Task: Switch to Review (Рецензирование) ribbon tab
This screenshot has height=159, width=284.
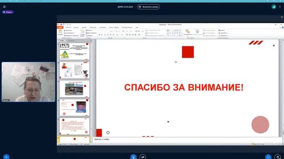Action: coord(127,27)
